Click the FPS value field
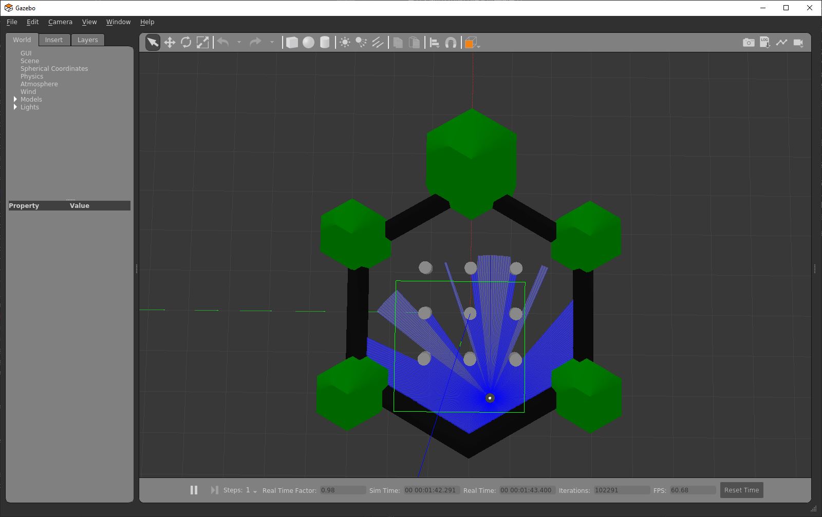822x517 pixels. coord(693,490)
